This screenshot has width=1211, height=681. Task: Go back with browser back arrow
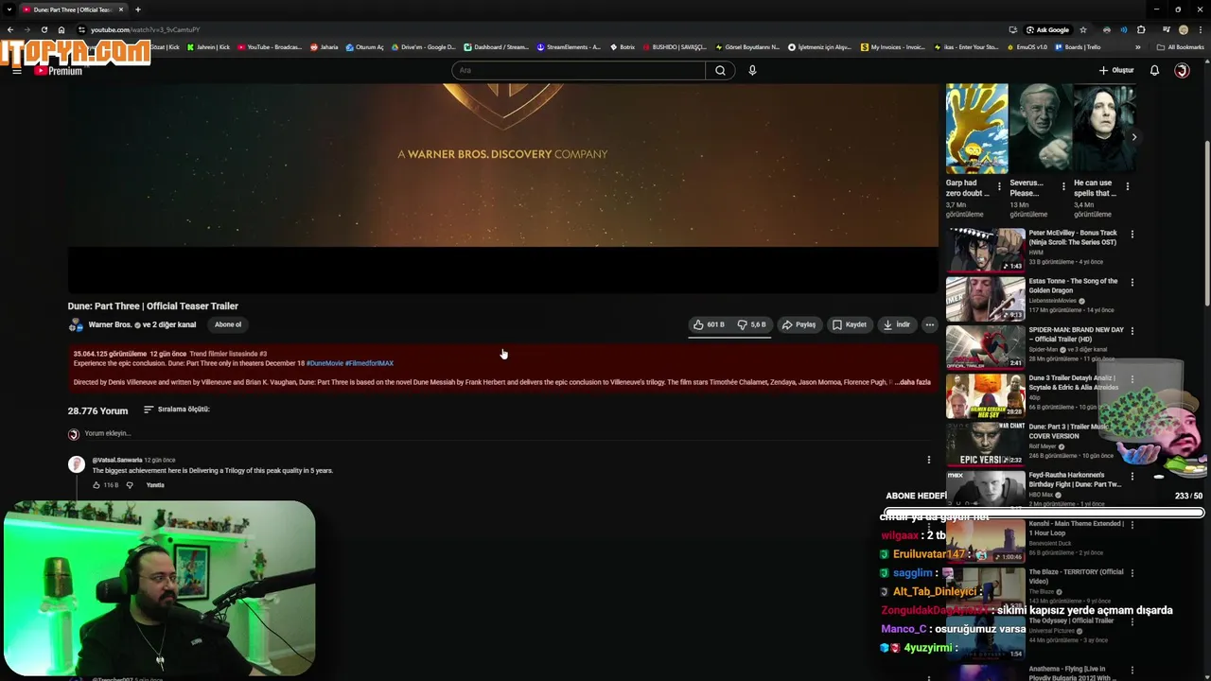(9, 29)
